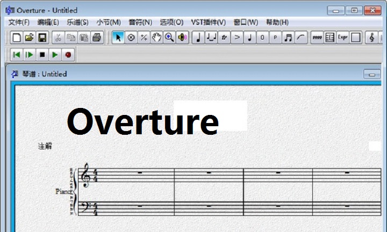Click the speaker scrub playback tool
Image resolution: width=387 pixels, height=232 pixels.
tap(182, 38)
